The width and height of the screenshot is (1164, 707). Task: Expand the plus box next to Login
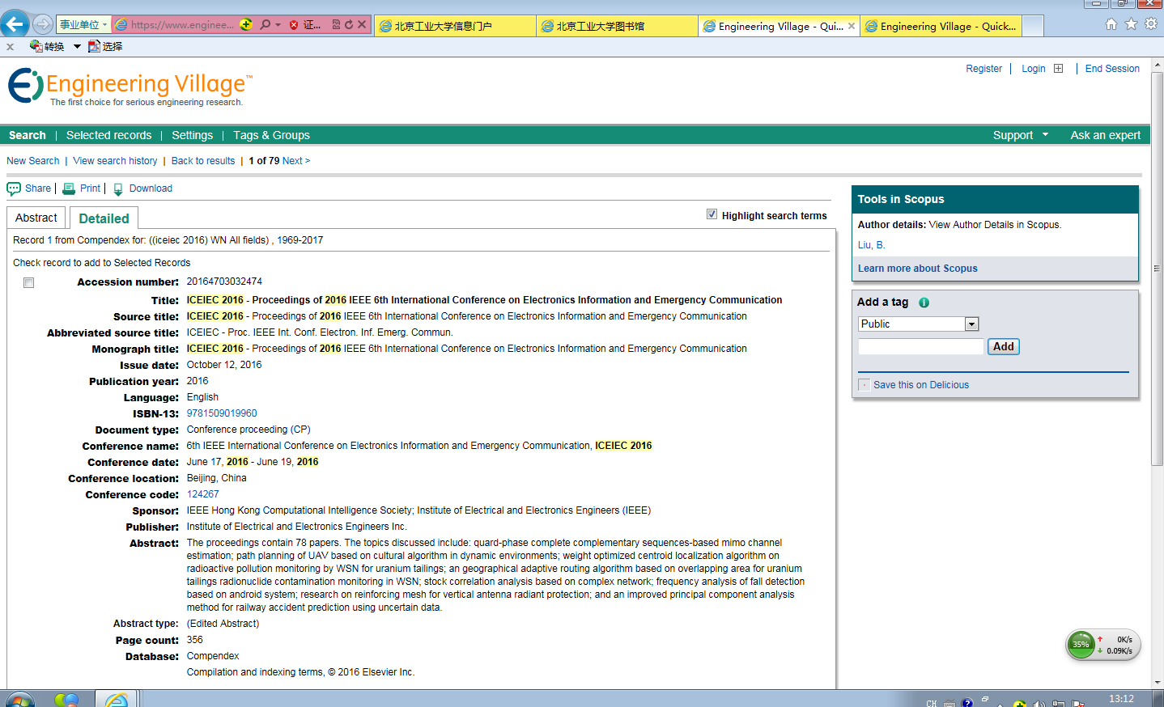coord(1058,69)
